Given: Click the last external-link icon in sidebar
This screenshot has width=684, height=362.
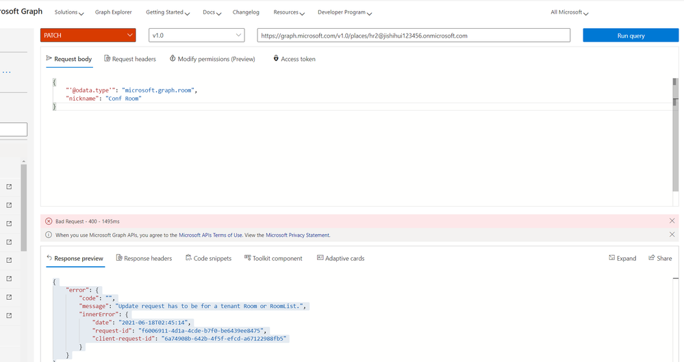Looking at the screenshot, I should pyautogui.click(x=9, y=315).
